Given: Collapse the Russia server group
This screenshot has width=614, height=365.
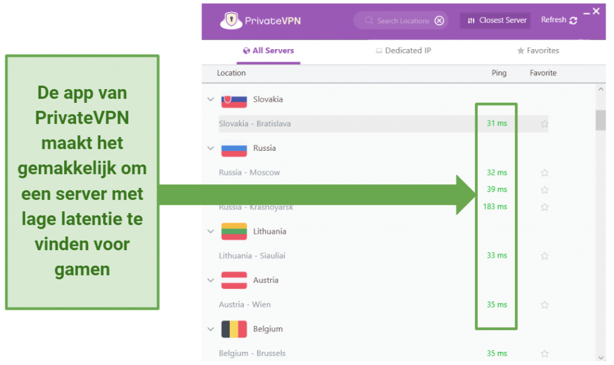Looking at the screenshot, I should [210, 148].
